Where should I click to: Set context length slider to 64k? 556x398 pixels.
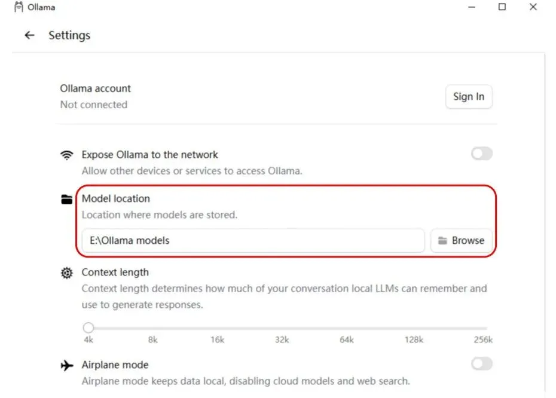347,328
